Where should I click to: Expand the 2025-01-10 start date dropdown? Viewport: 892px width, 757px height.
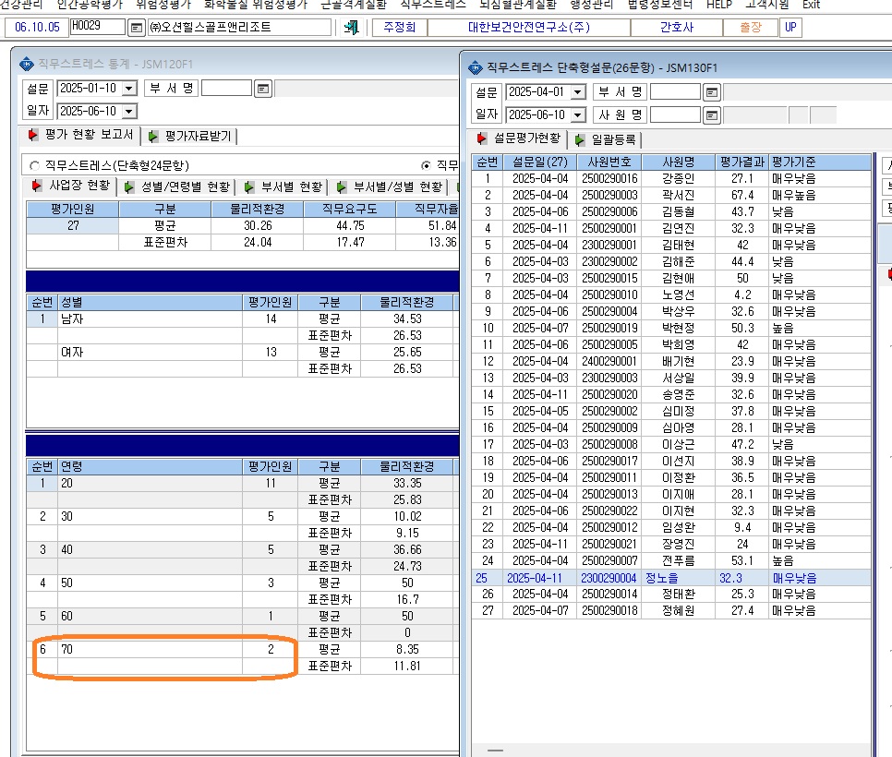tap(129, 89)
